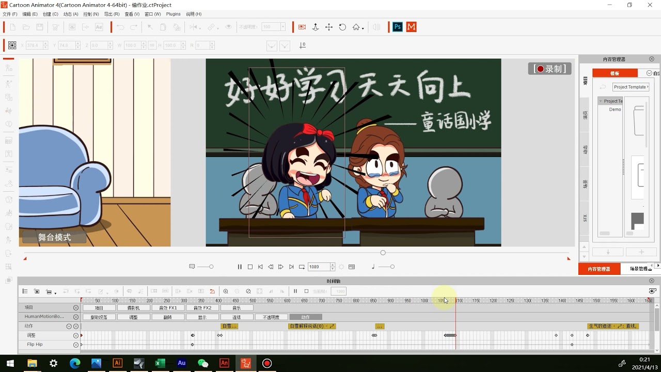
Task: Toggle the highlighted 动作 track button
Action: coord(306,317)
